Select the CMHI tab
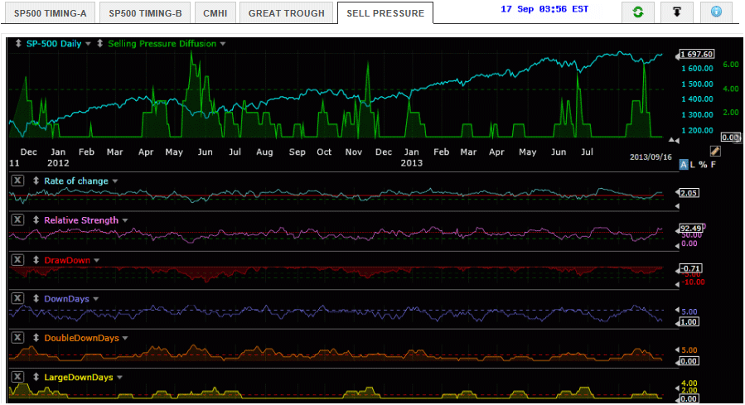The image size is (745, 405). point(215,12)
